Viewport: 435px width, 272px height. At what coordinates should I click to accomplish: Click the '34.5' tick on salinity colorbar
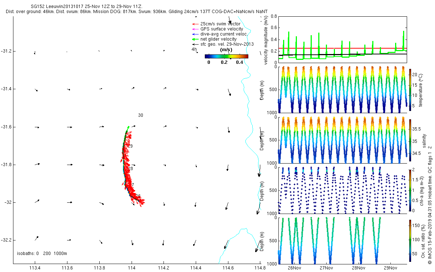(417, 154)
